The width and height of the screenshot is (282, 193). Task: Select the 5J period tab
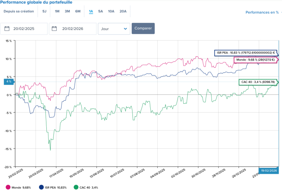(x=45, y=11)
